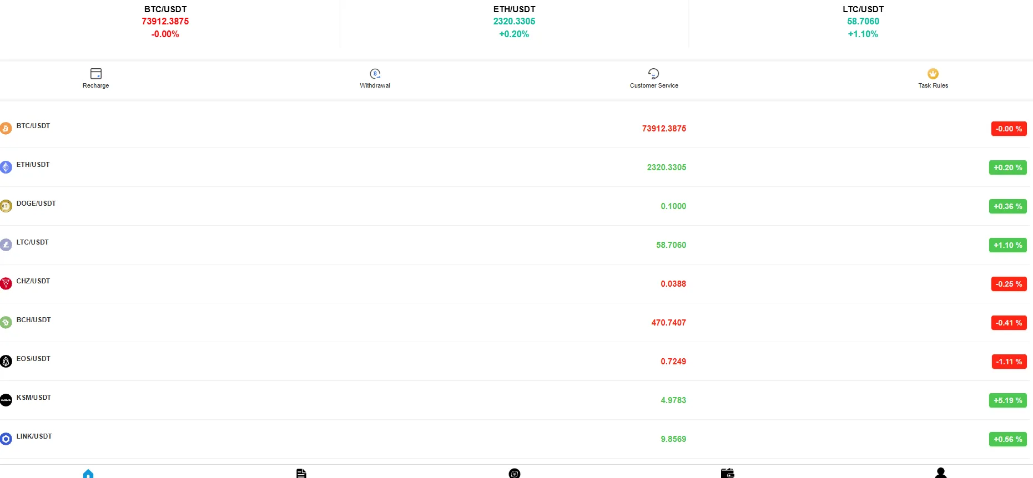Select the BTC/USDT ticker at top left
Viewport: 1033px width, 478px height.
pos(165,21)
